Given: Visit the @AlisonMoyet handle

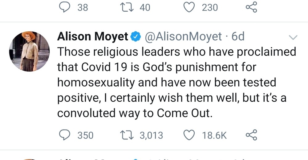Looking at the screenshot, I should 183,37.
